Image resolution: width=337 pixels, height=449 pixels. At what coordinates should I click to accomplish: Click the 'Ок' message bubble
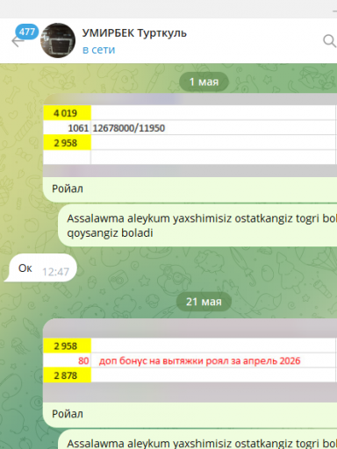[40, 267]
